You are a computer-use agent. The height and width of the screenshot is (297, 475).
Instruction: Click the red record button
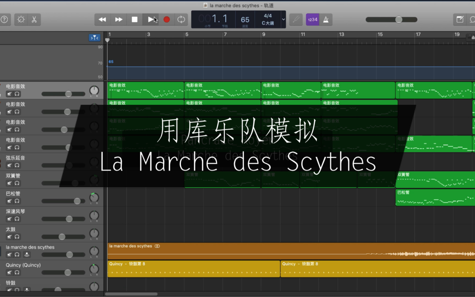click(167, 19)
